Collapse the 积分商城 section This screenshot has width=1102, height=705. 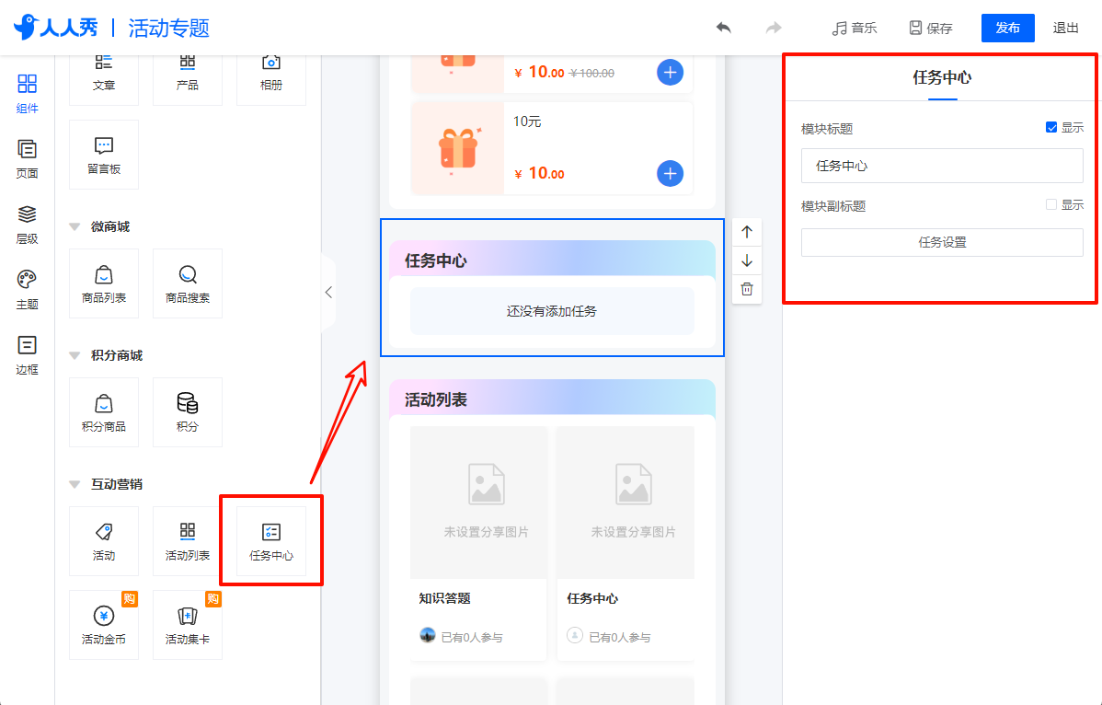(75, 355)
